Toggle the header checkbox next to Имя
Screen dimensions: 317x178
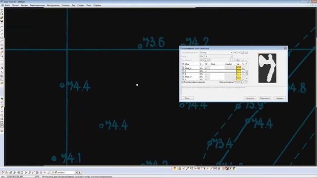point(183,64)
